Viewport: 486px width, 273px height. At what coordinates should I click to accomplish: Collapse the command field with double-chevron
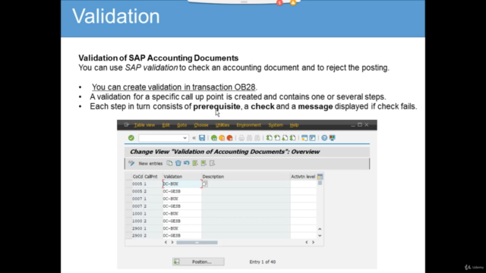(194, 138)
